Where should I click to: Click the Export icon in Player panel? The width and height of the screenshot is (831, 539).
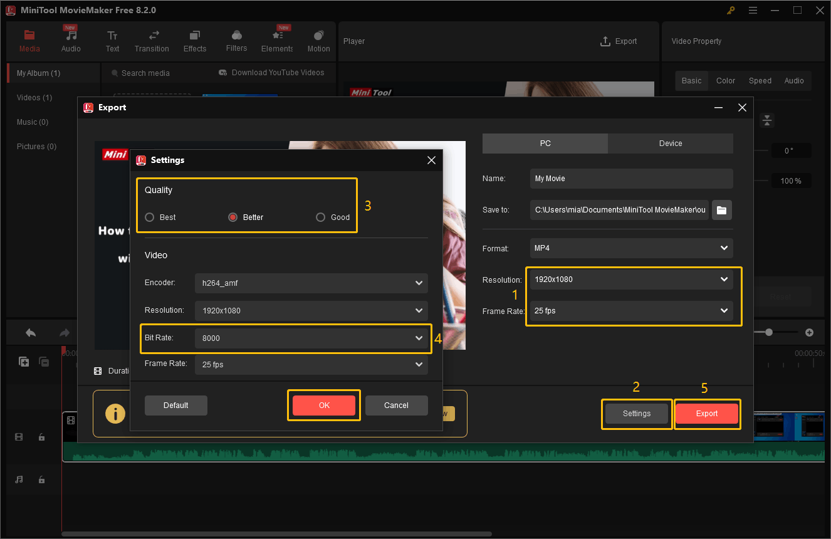[x=619, y=41]
